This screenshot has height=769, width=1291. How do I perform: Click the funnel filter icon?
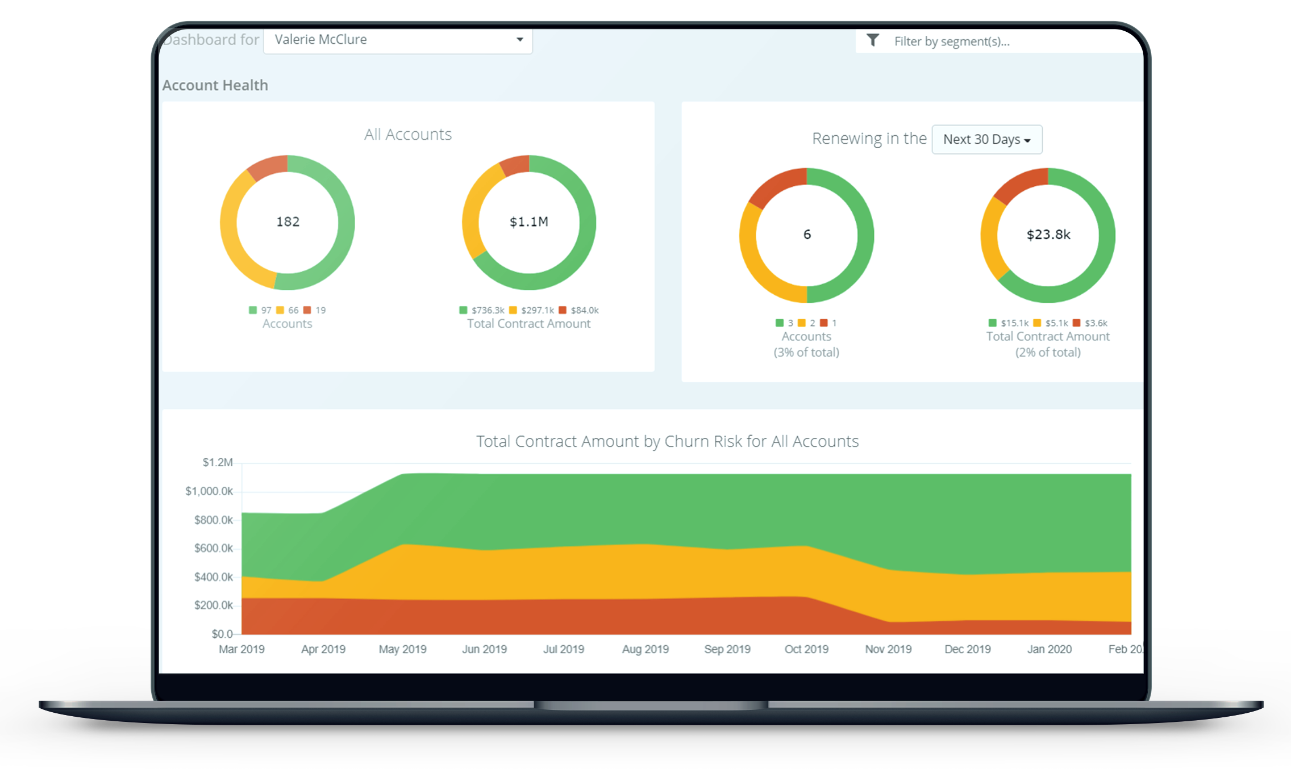point(873,40)
